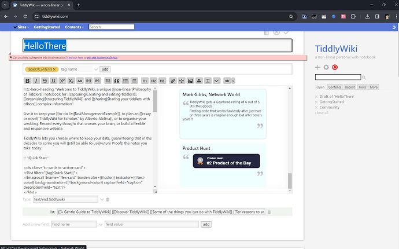Close Community in the Open list
399x249 pixels.
tap(316, 107)
